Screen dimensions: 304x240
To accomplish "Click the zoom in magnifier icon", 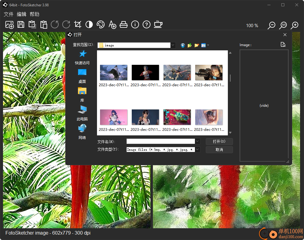I will 295,25.
